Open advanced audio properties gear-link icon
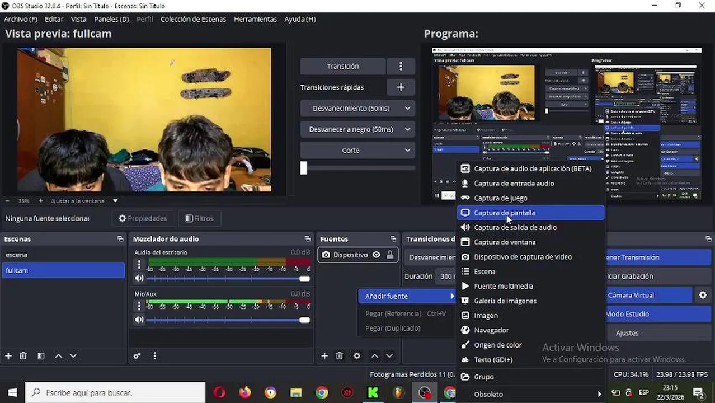Screen dimensions: 715x403 (137, 356)
